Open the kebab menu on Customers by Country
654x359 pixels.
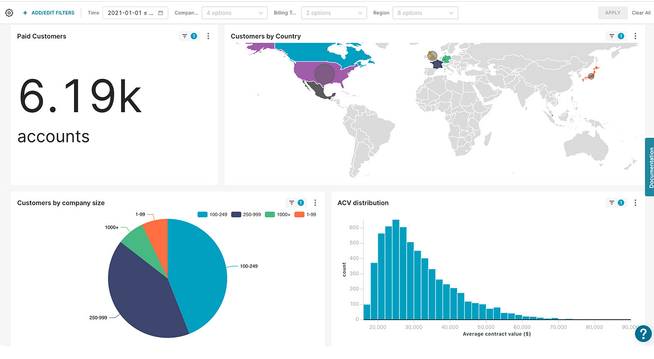point(635,36)
